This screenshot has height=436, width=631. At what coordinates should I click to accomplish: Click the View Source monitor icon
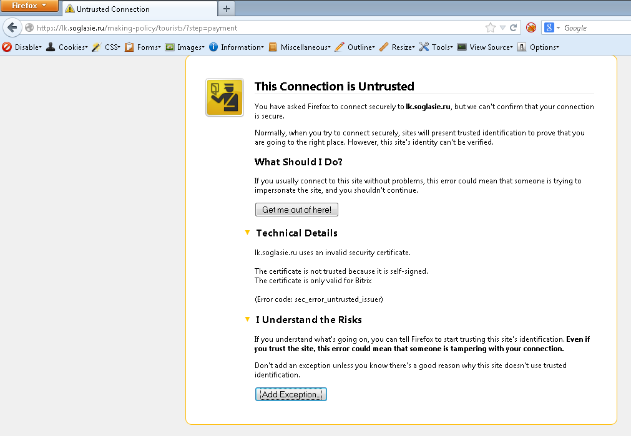coord(462,47)
